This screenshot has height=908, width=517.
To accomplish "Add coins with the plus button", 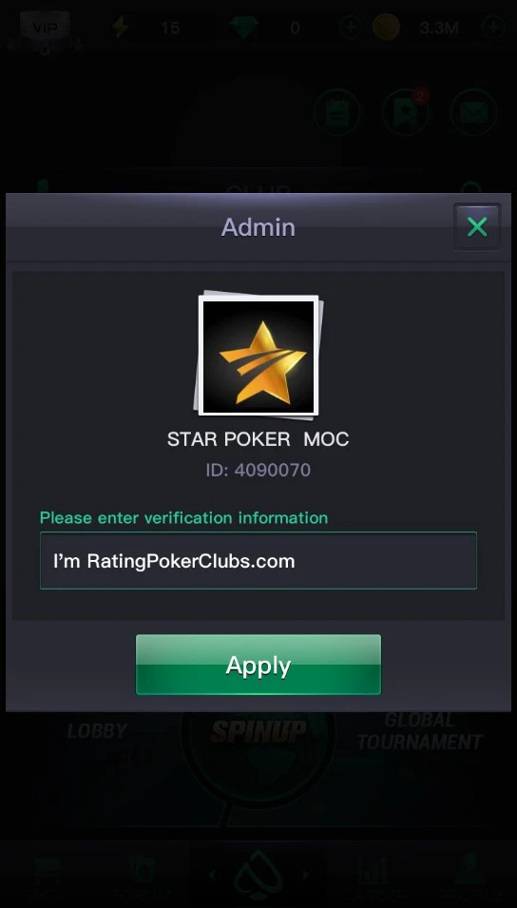I will click(493, 28).
